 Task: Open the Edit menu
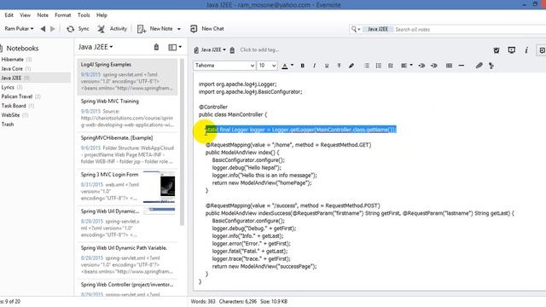pos(9,15)
